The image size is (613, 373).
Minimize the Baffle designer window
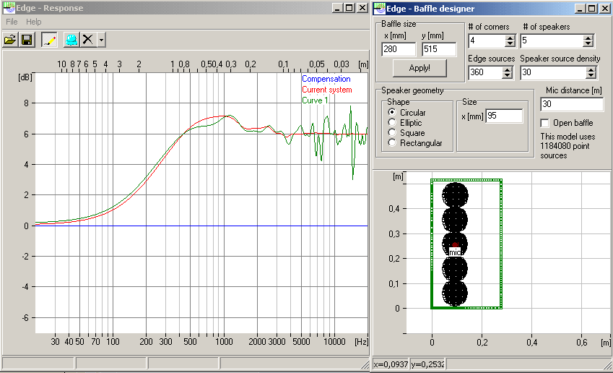pyautogui.click(x=581, y=9)
